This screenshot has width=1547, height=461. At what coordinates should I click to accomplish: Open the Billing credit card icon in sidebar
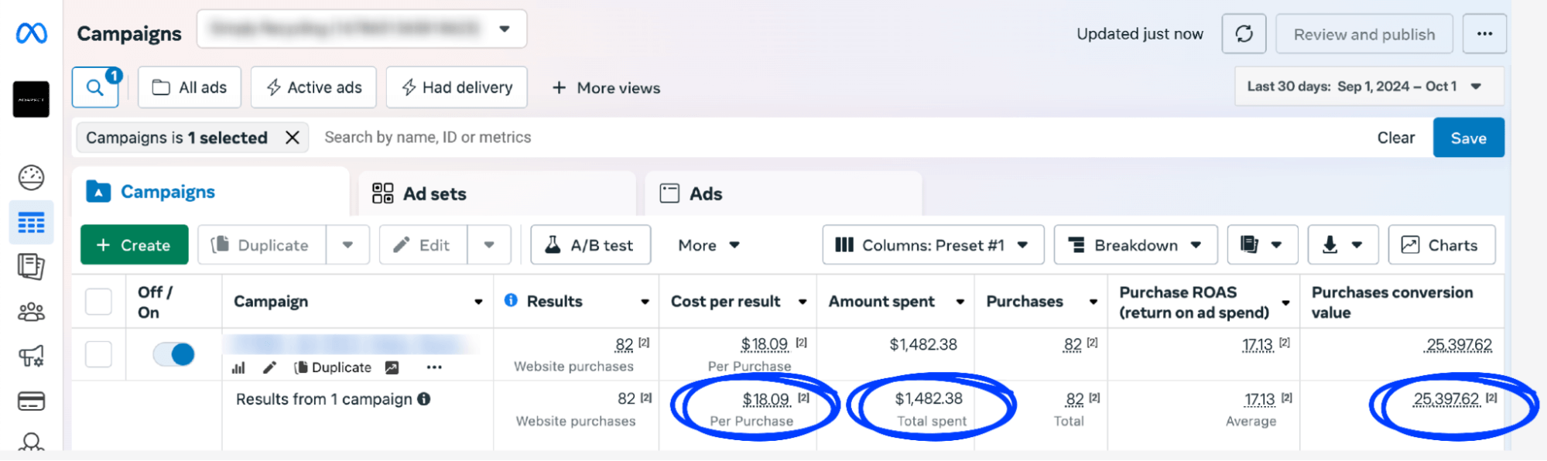coord(31,401)
